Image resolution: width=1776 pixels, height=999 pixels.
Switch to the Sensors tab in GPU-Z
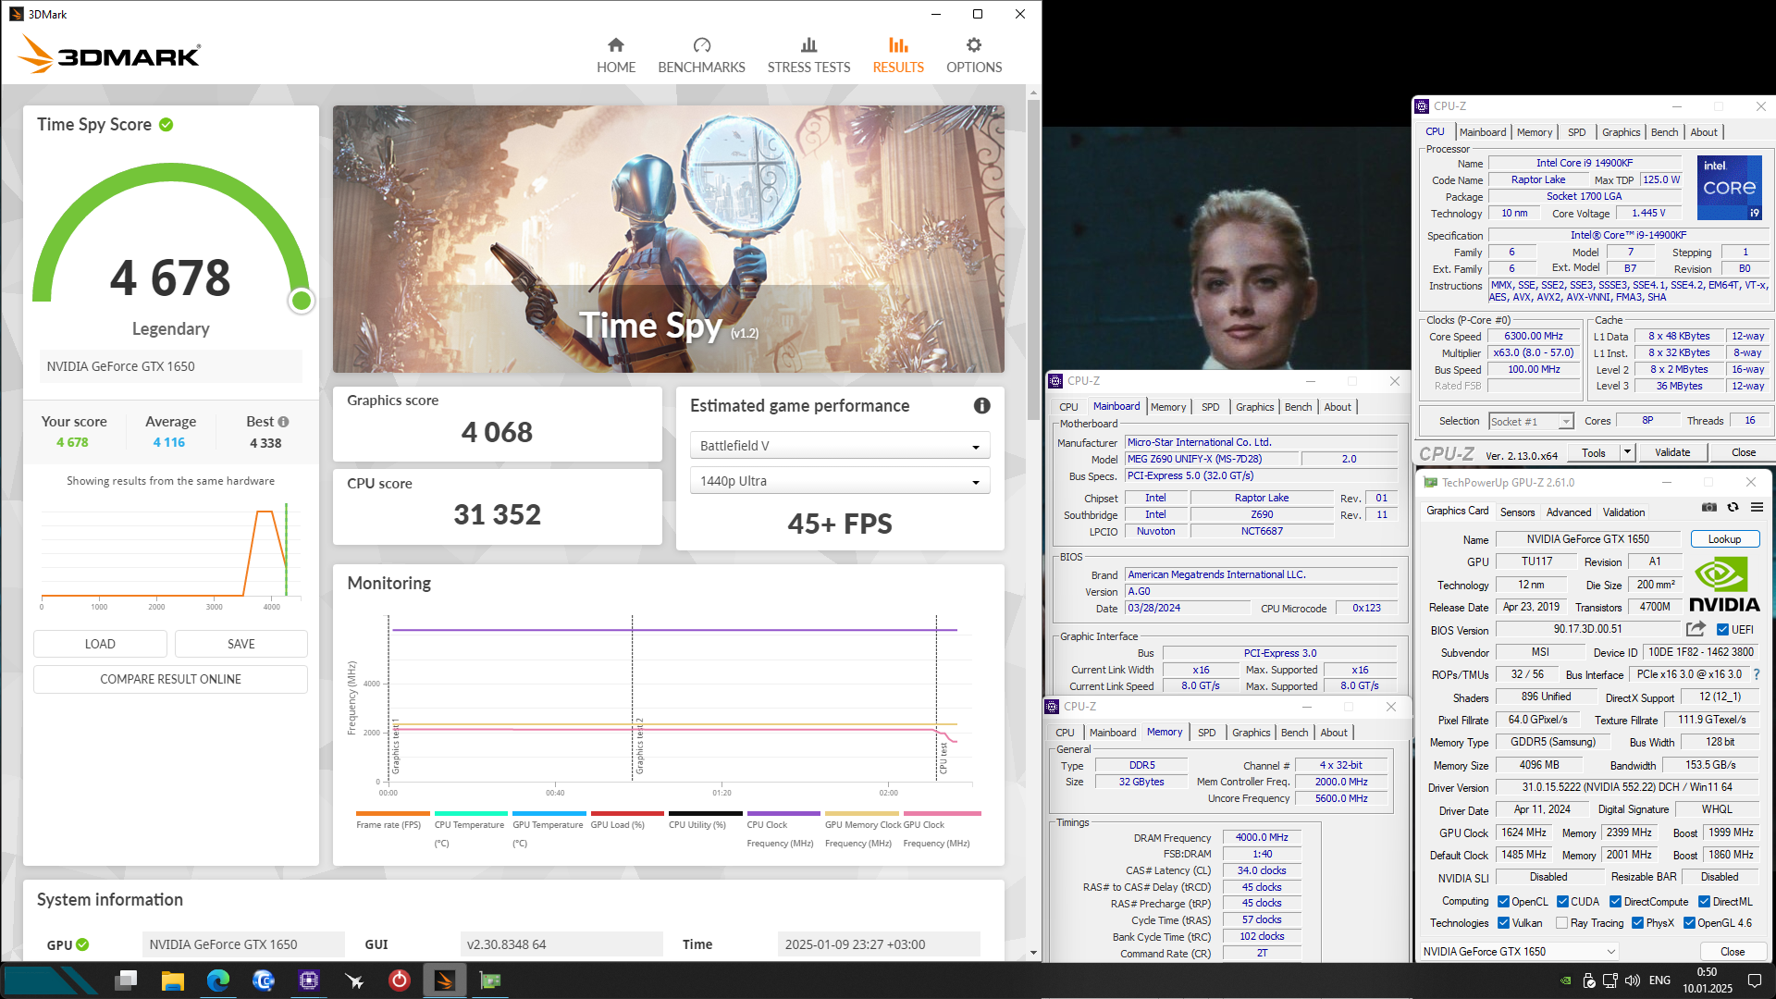1517,512
